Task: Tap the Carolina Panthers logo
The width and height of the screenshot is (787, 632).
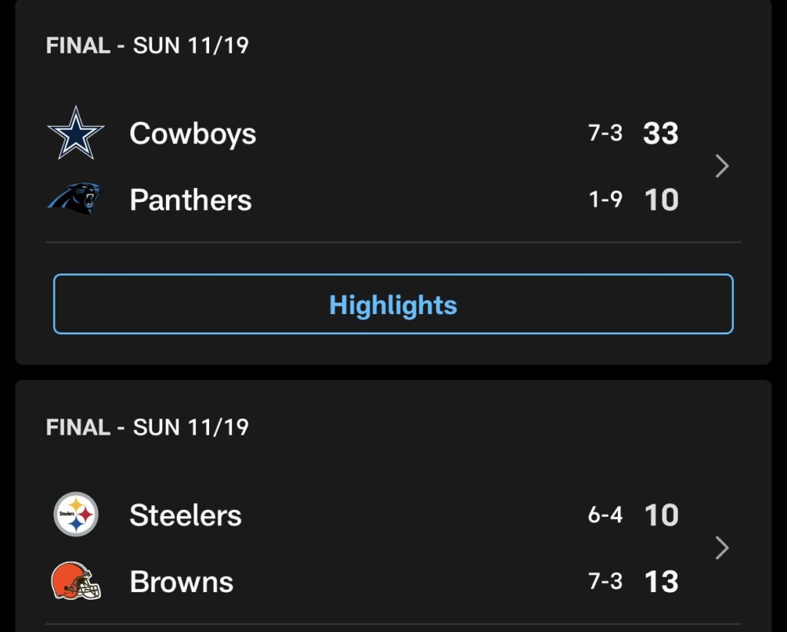Action: coord(75,199)
